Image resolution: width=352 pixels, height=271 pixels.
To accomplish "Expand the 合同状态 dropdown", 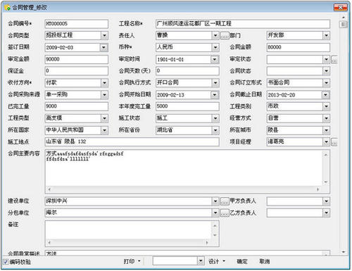I will (326, 71).
